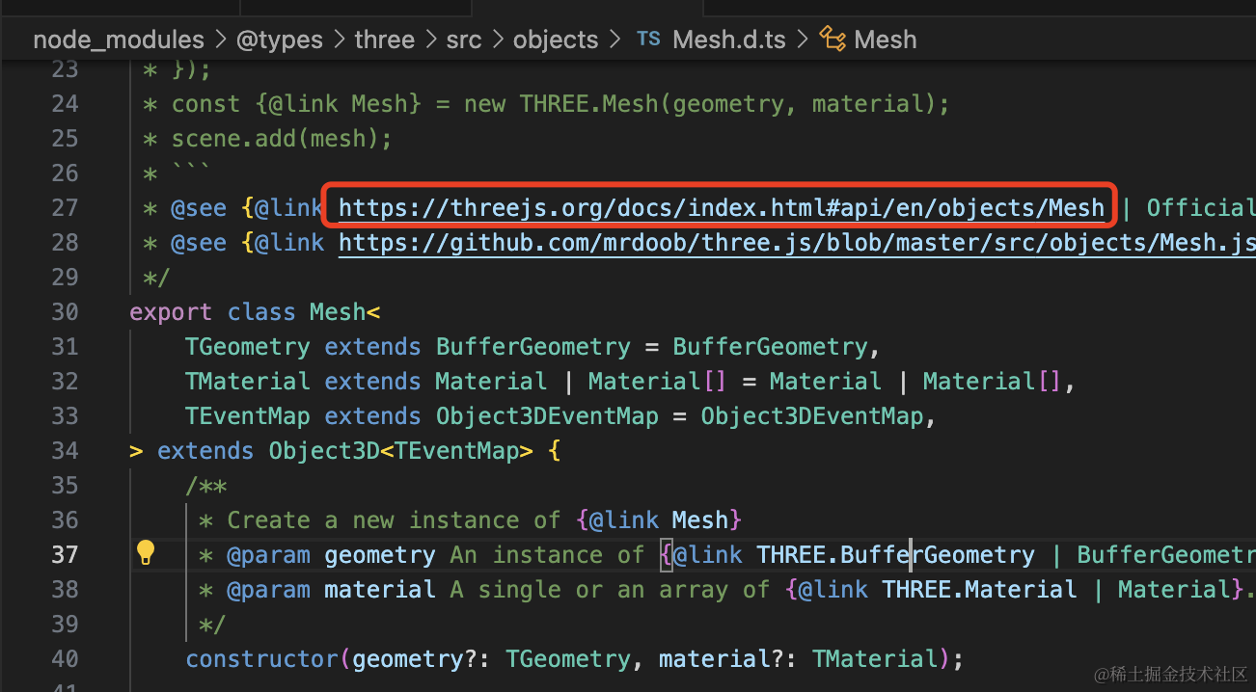Open the src breadcrumb segment
The image size is (1256, 692).
[x=463, y=40]
